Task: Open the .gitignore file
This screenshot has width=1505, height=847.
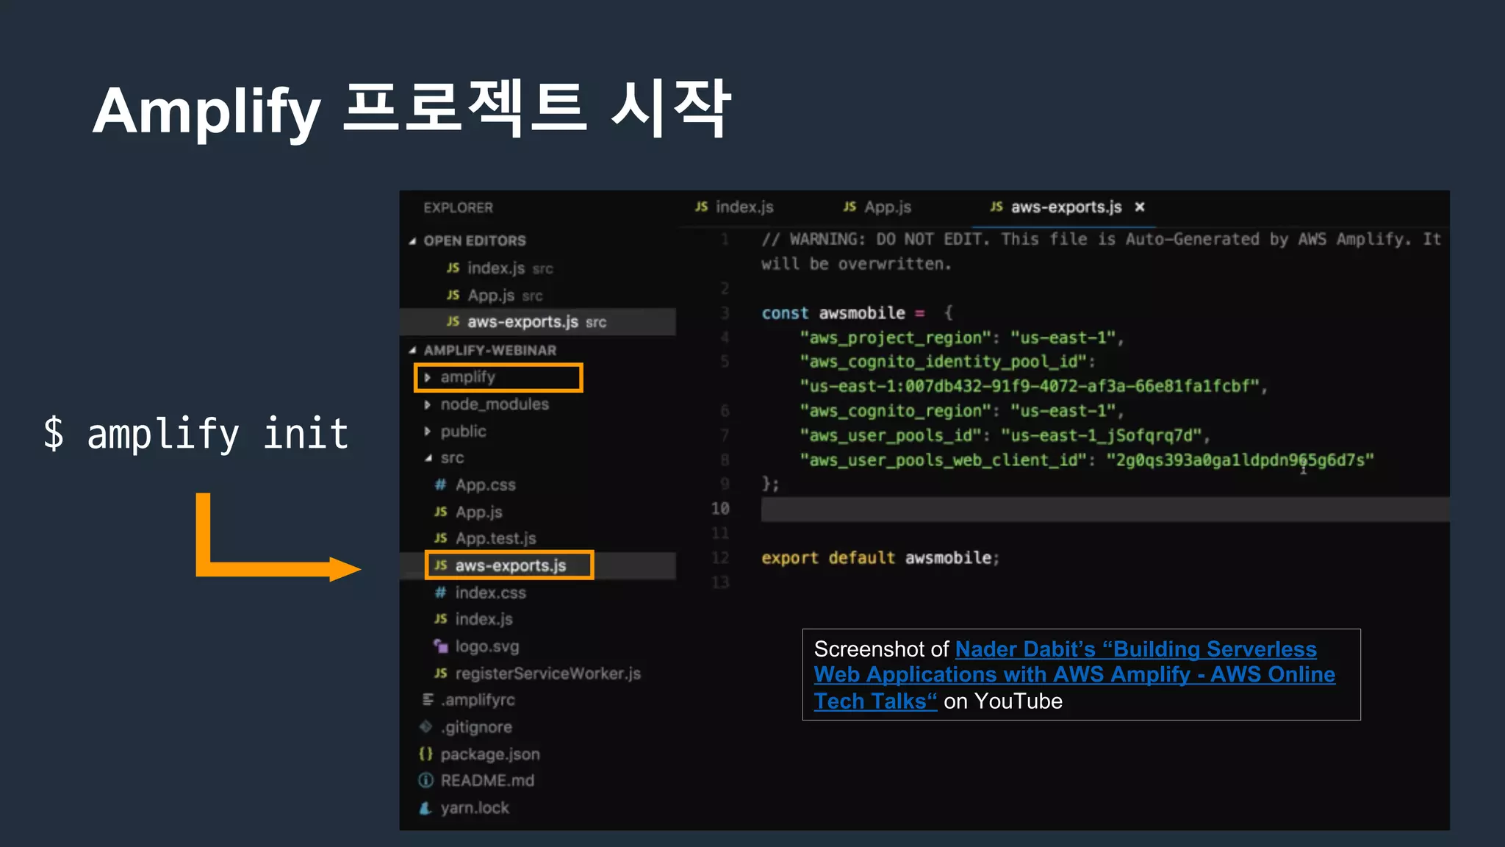Action: (466, 727)
